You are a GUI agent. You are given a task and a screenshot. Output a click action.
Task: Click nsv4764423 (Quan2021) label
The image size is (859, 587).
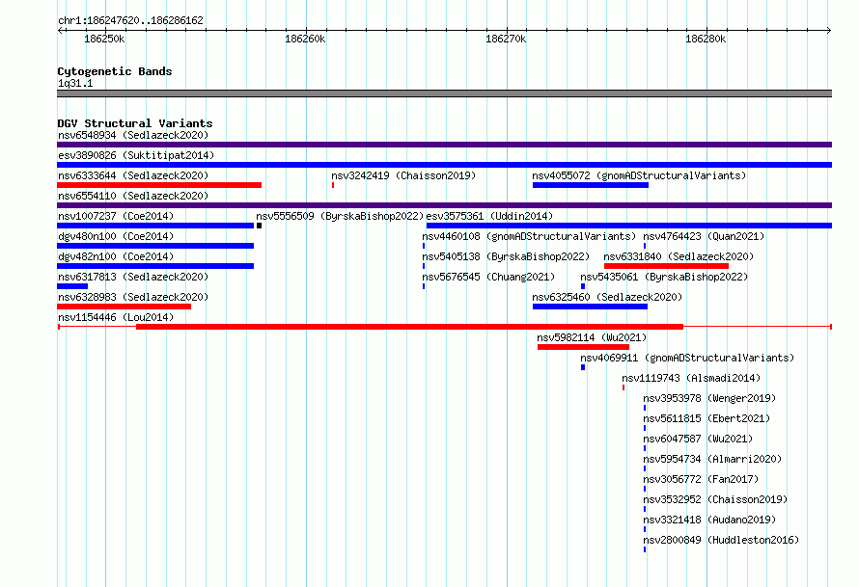pos(704,236)
